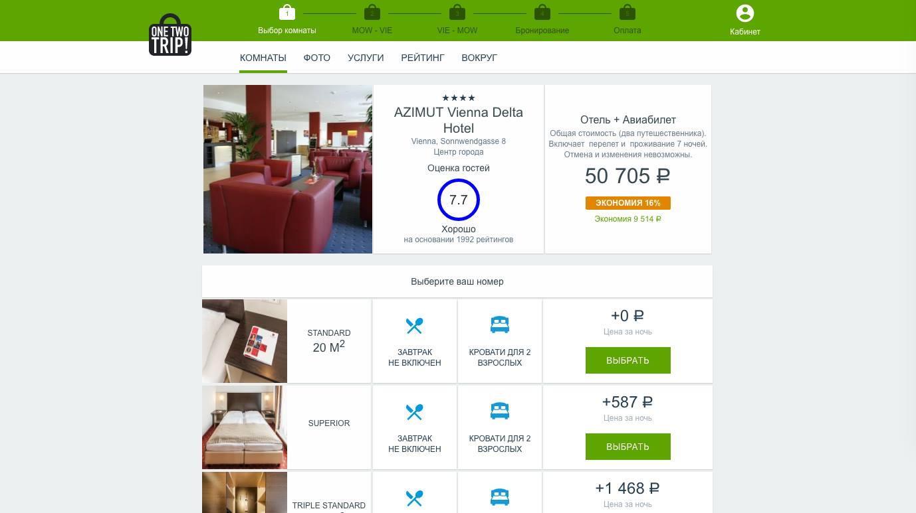The width and height of the screenshot is (916, 513).
Task: Click breakfast icon in the Standard row
Action: click(x=414, y=325)
